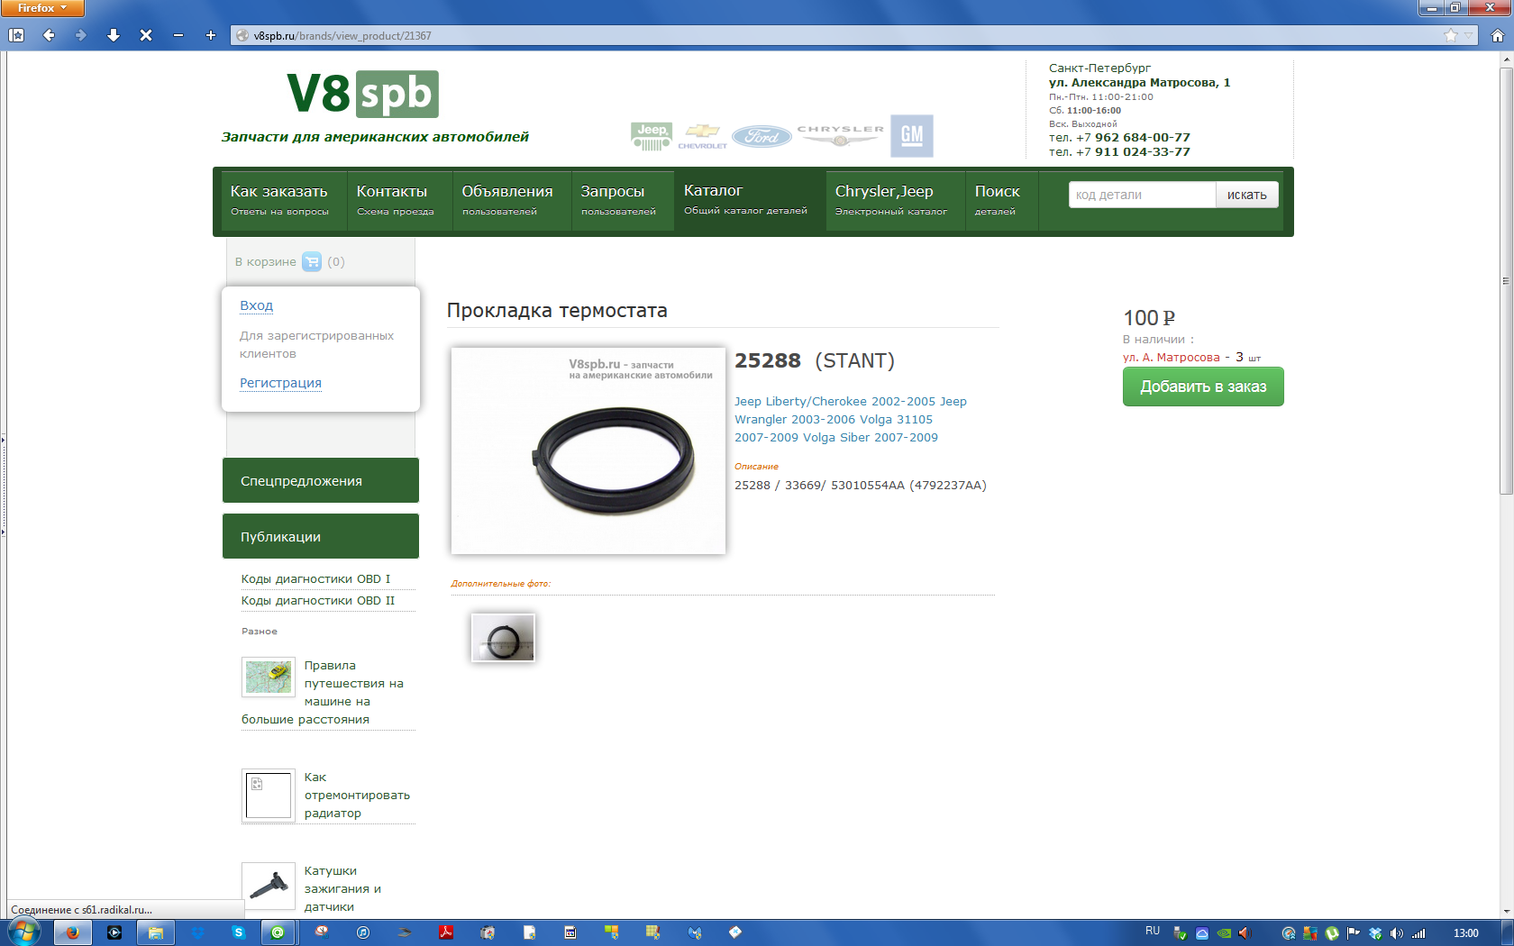Screen dimensions: 1514x946
Task: Open the bookmark star dropdown arrow
Action: [x=1469, y=35]
